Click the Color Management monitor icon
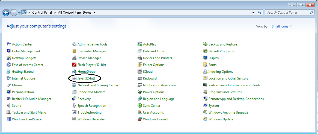The height and width of the screenshot is (134, 318). (9, 51)
